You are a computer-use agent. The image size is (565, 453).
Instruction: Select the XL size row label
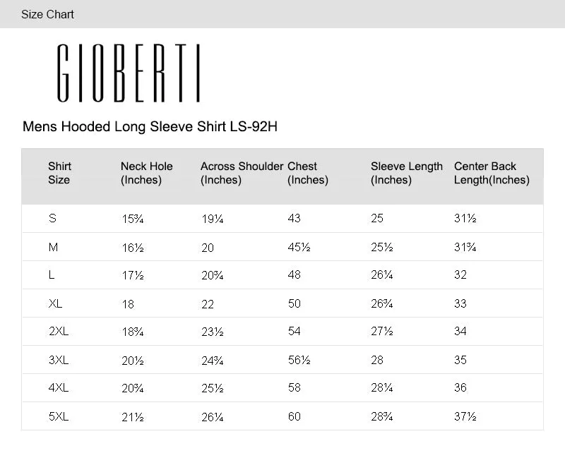tap(56, 303)
